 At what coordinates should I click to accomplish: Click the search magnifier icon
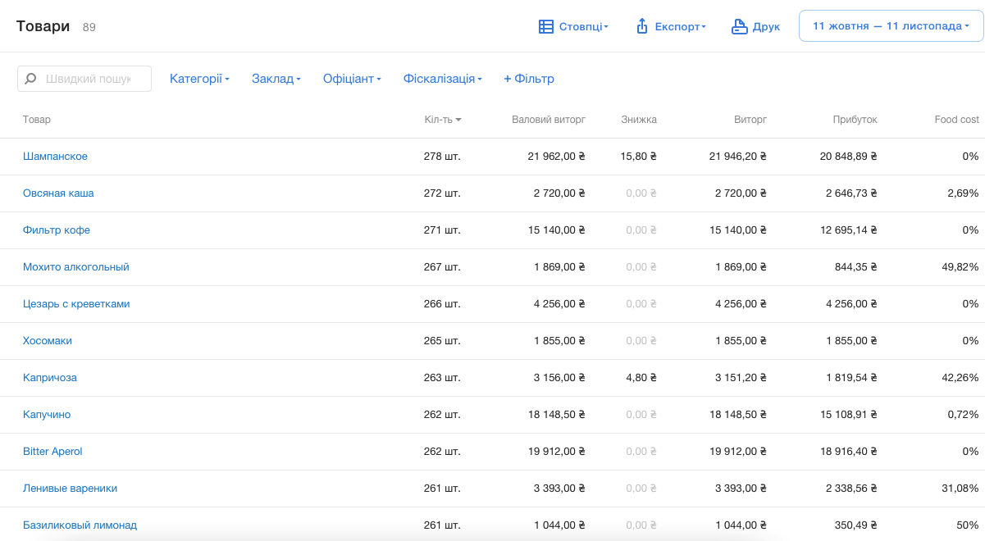tap(30, 79)
